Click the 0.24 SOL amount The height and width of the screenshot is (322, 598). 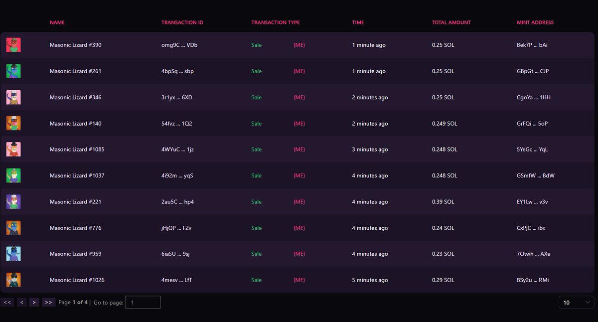[x=443, y=228]
